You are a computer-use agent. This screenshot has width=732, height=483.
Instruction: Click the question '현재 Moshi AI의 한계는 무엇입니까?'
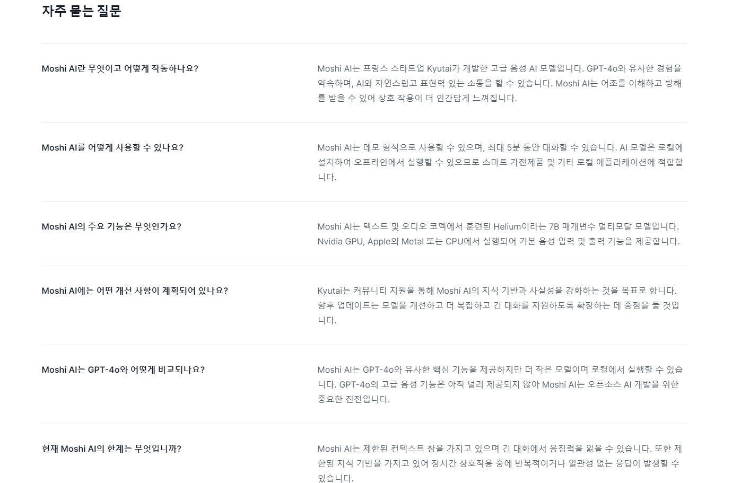111,449
